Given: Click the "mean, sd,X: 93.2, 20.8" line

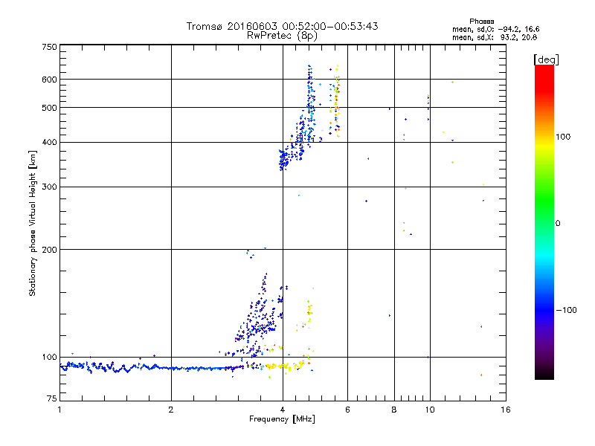Looking at the screenshot, I should click(x=495, y=37).
